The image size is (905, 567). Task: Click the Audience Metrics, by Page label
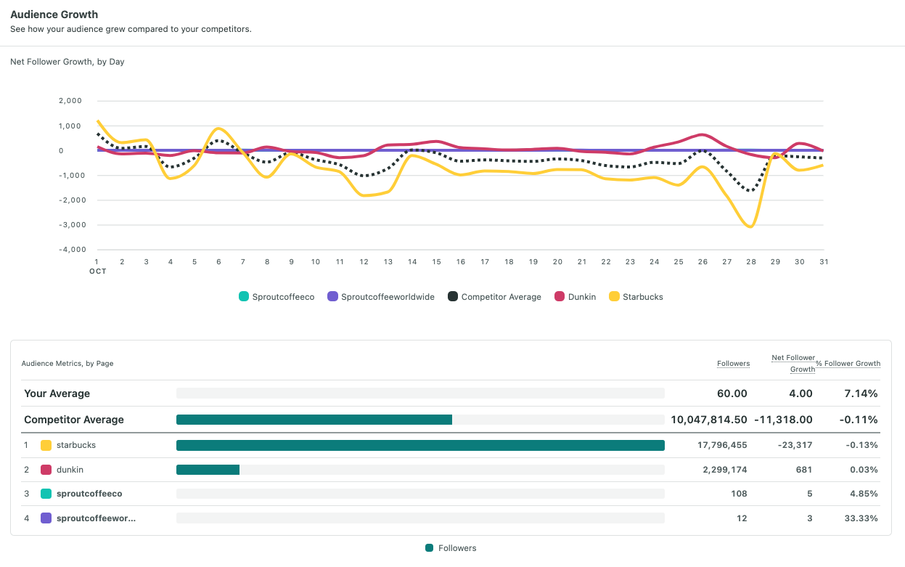coord(67,363)
